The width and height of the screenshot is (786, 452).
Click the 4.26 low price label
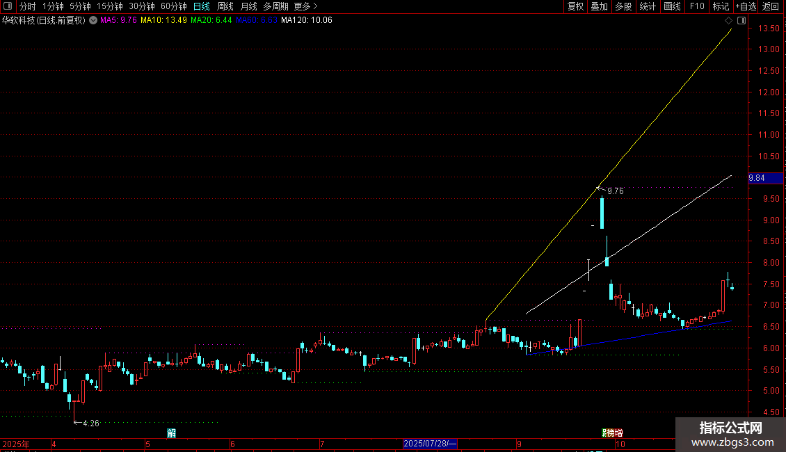coord(91,423)
